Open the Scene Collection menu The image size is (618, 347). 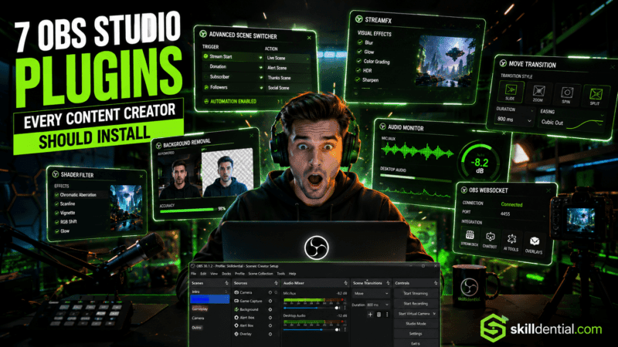(x=260, y=274)
